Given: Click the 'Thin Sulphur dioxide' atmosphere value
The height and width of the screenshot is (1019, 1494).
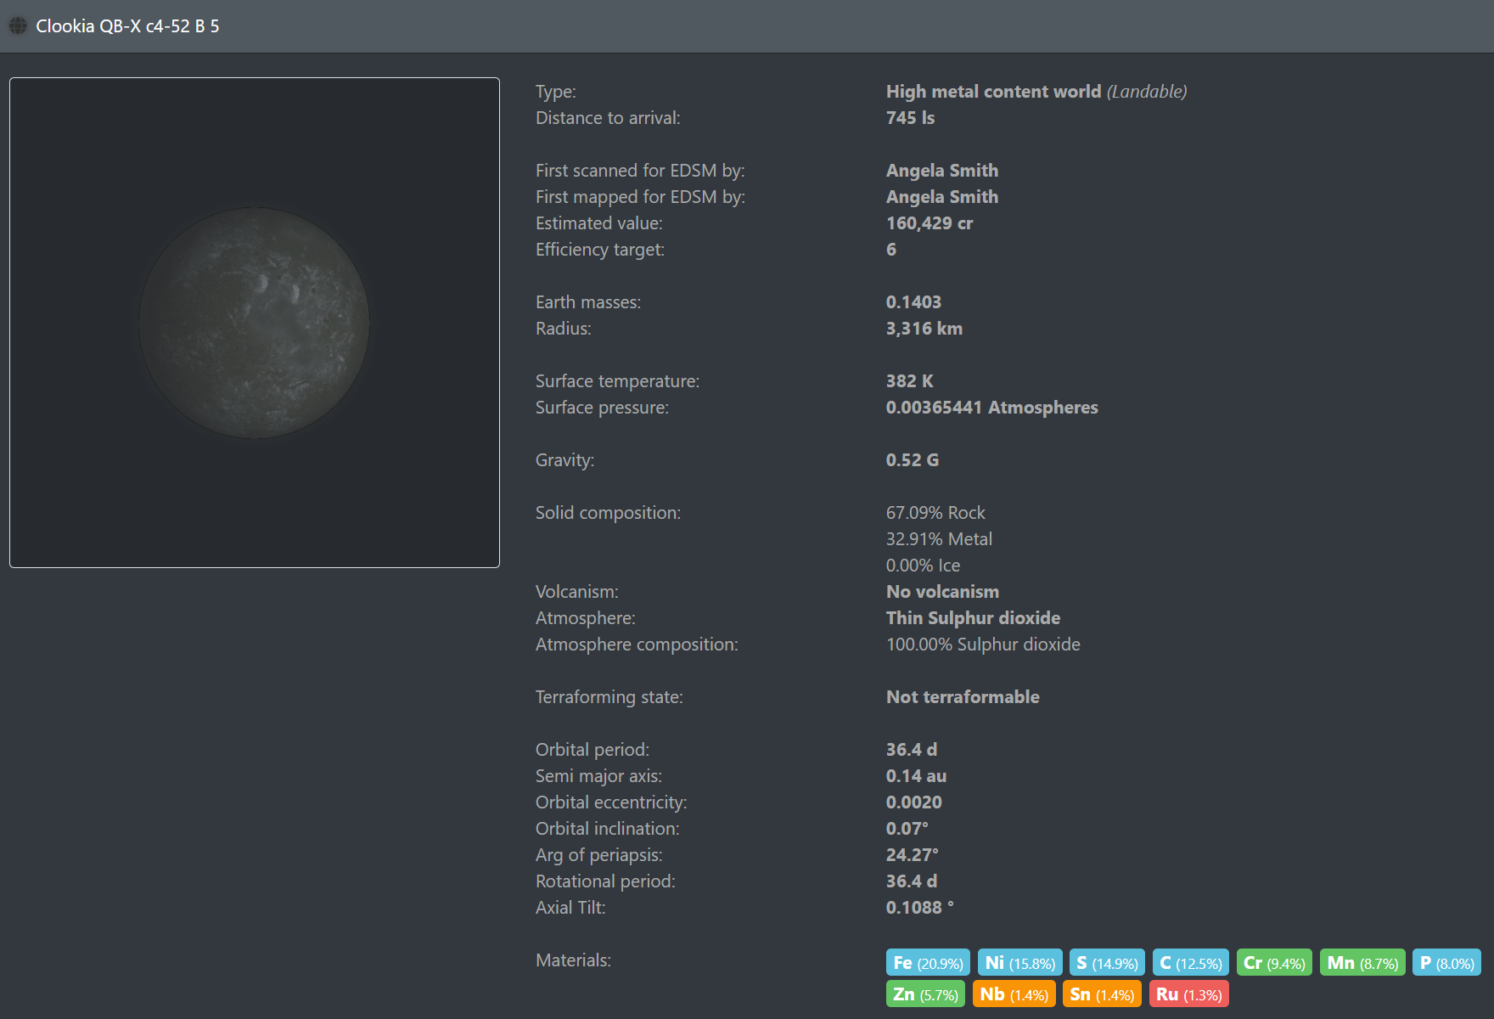Looking at the screenshot, I should 973,618.
